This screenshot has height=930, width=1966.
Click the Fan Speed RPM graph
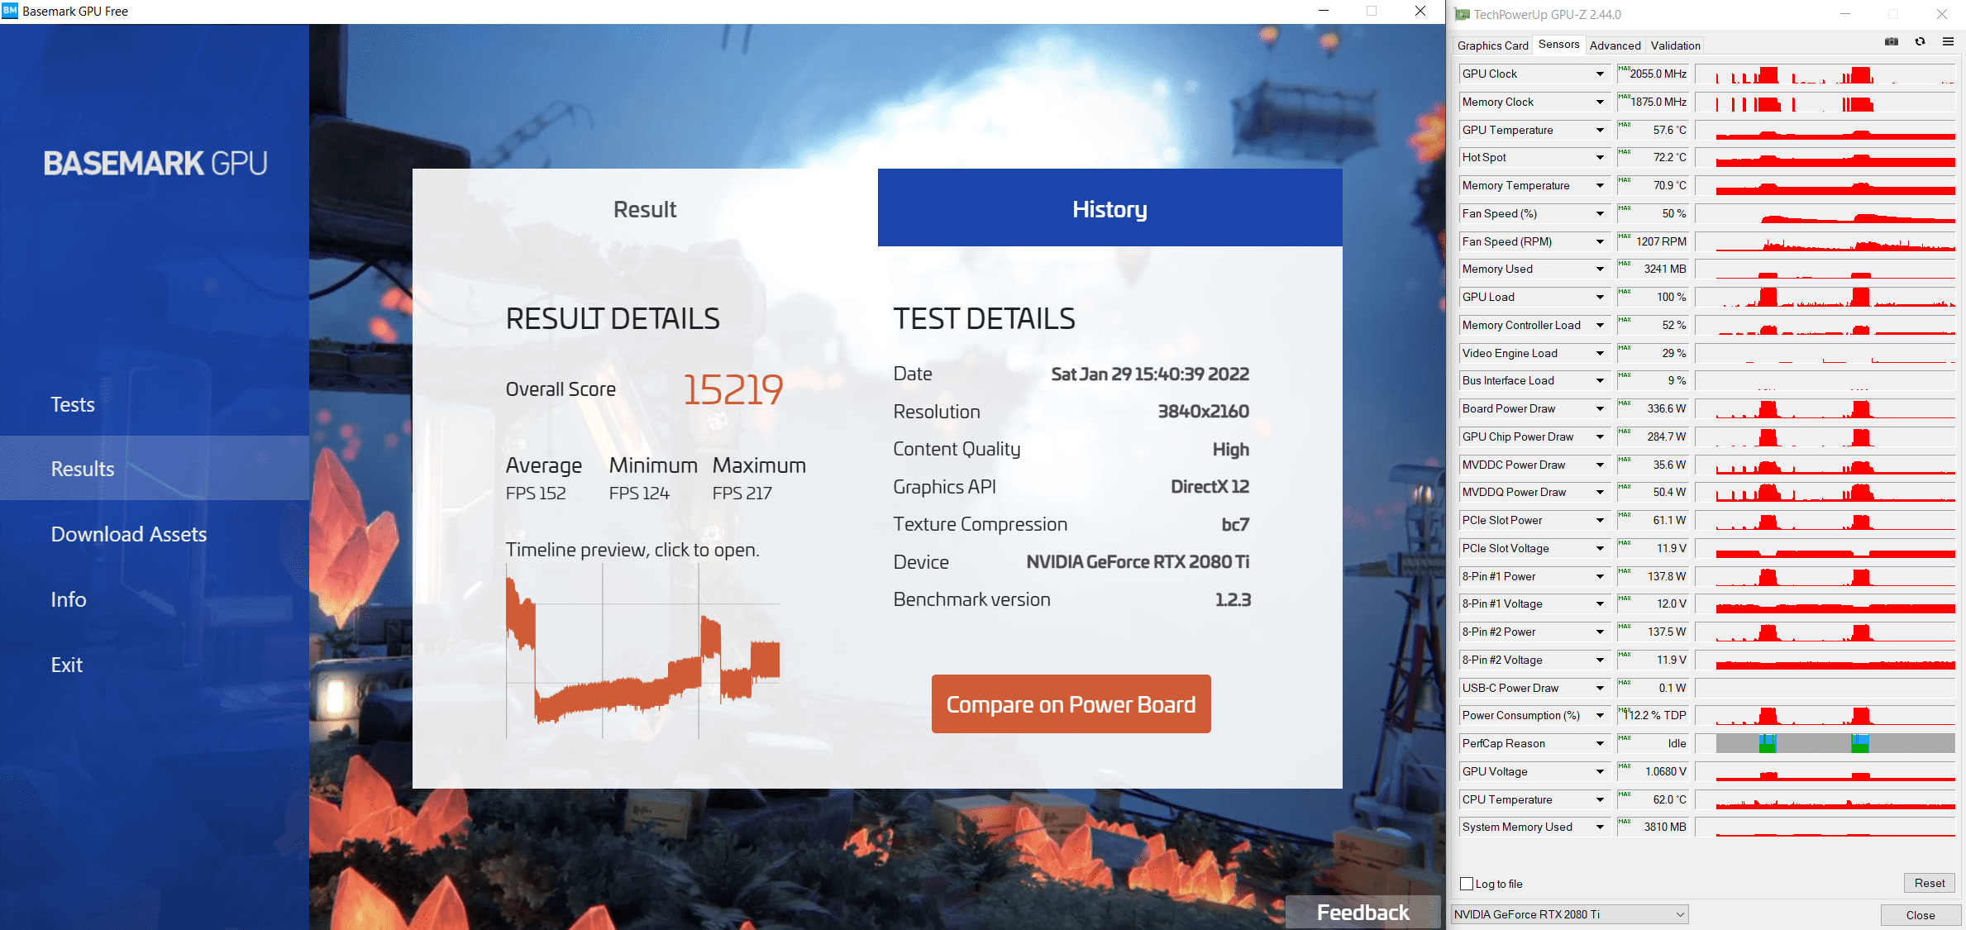click(1825, 242)
